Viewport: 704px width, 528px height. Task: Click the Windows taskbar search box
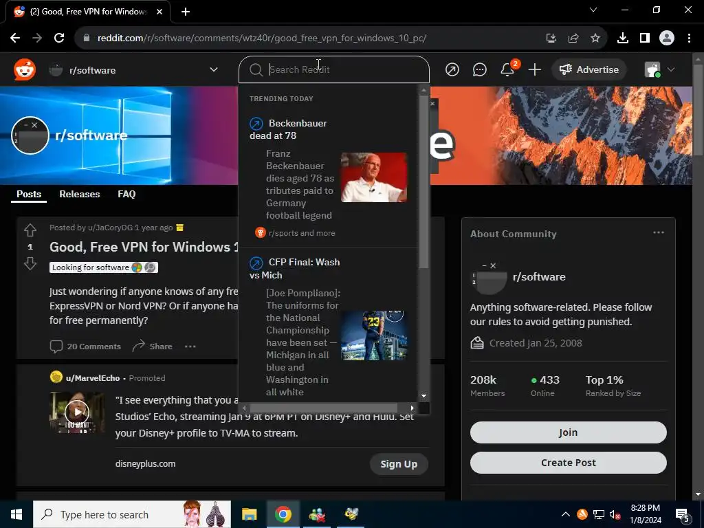click(x=132, y=514)
